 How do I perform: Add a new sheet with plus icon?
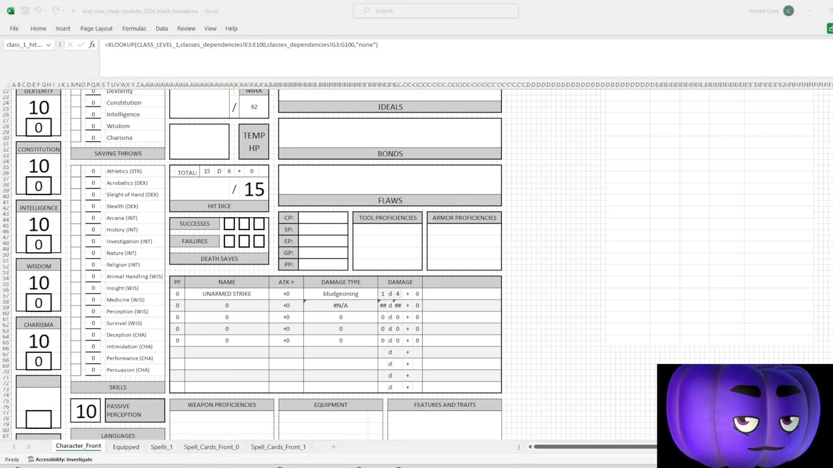click(x=333, y=447)
